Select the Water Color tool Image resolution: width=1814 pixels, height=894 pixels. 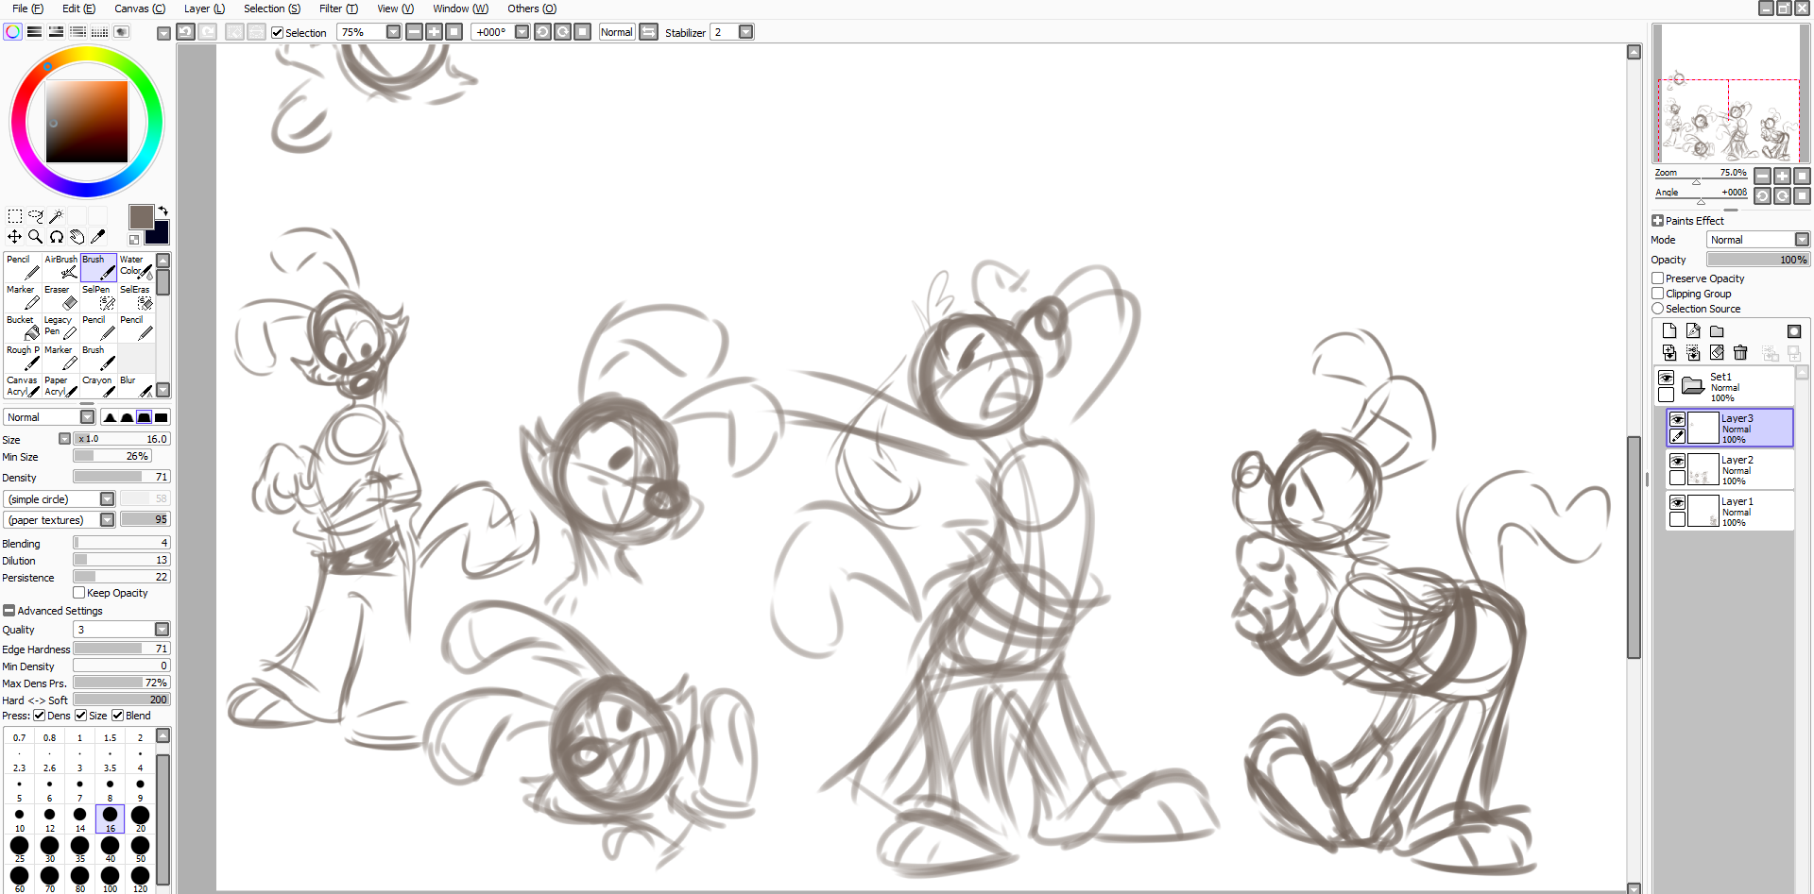[x=136, y=267]
